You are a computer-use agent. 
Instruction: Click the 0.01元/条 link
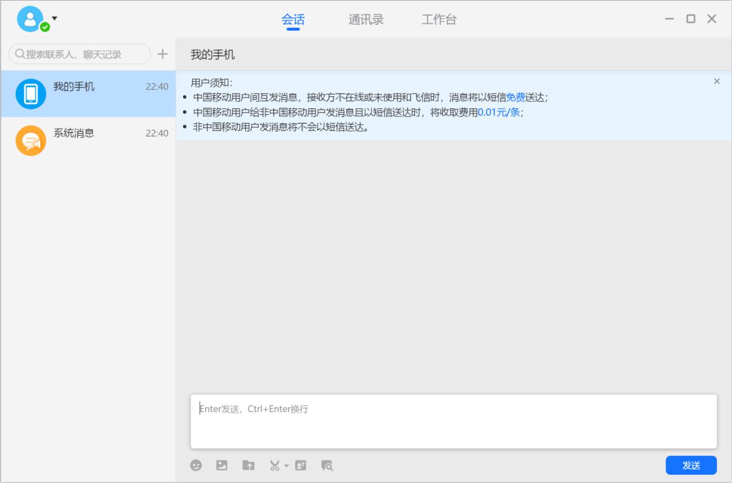click(499, 112)
